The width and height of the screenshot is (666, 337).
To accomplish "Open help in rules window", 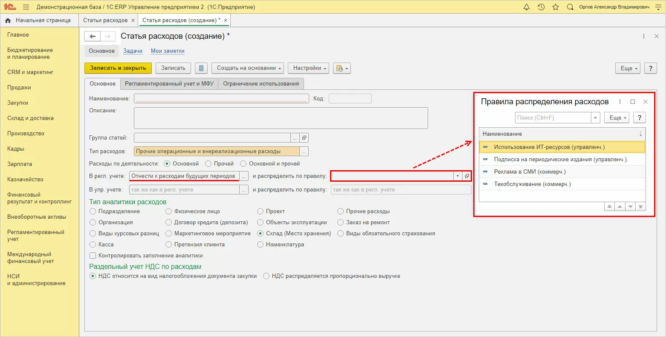I will pos(640,118).
